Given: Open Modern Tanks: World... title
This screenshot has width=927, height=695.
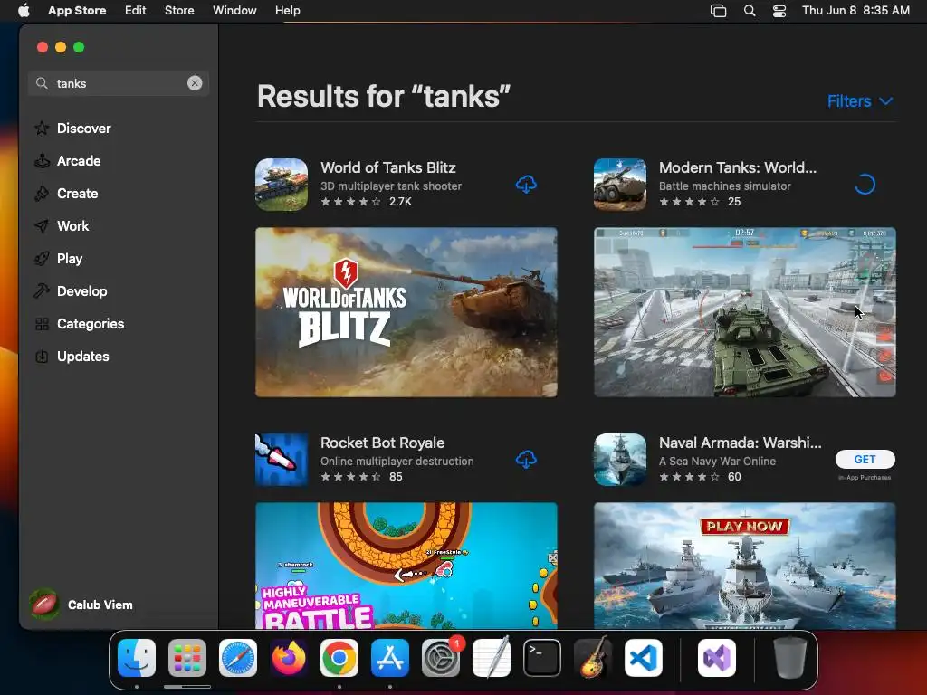Looking at the screenshot, I should point(738,167).
